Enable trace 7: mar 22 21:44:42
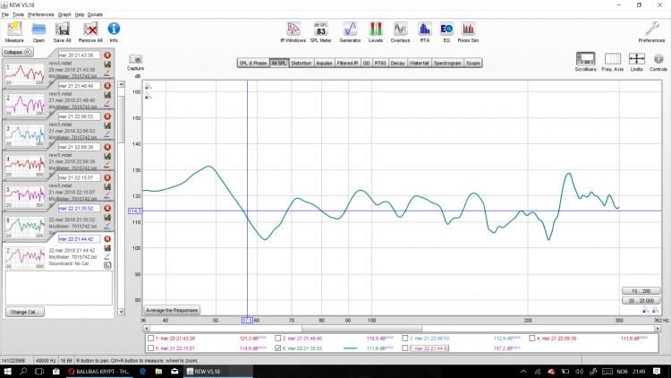The image size is (671, 378). tap(404, 348)
